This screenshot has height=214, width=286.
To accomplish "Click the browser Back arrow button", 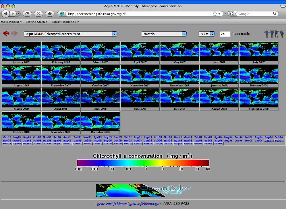I will point(5,13).
